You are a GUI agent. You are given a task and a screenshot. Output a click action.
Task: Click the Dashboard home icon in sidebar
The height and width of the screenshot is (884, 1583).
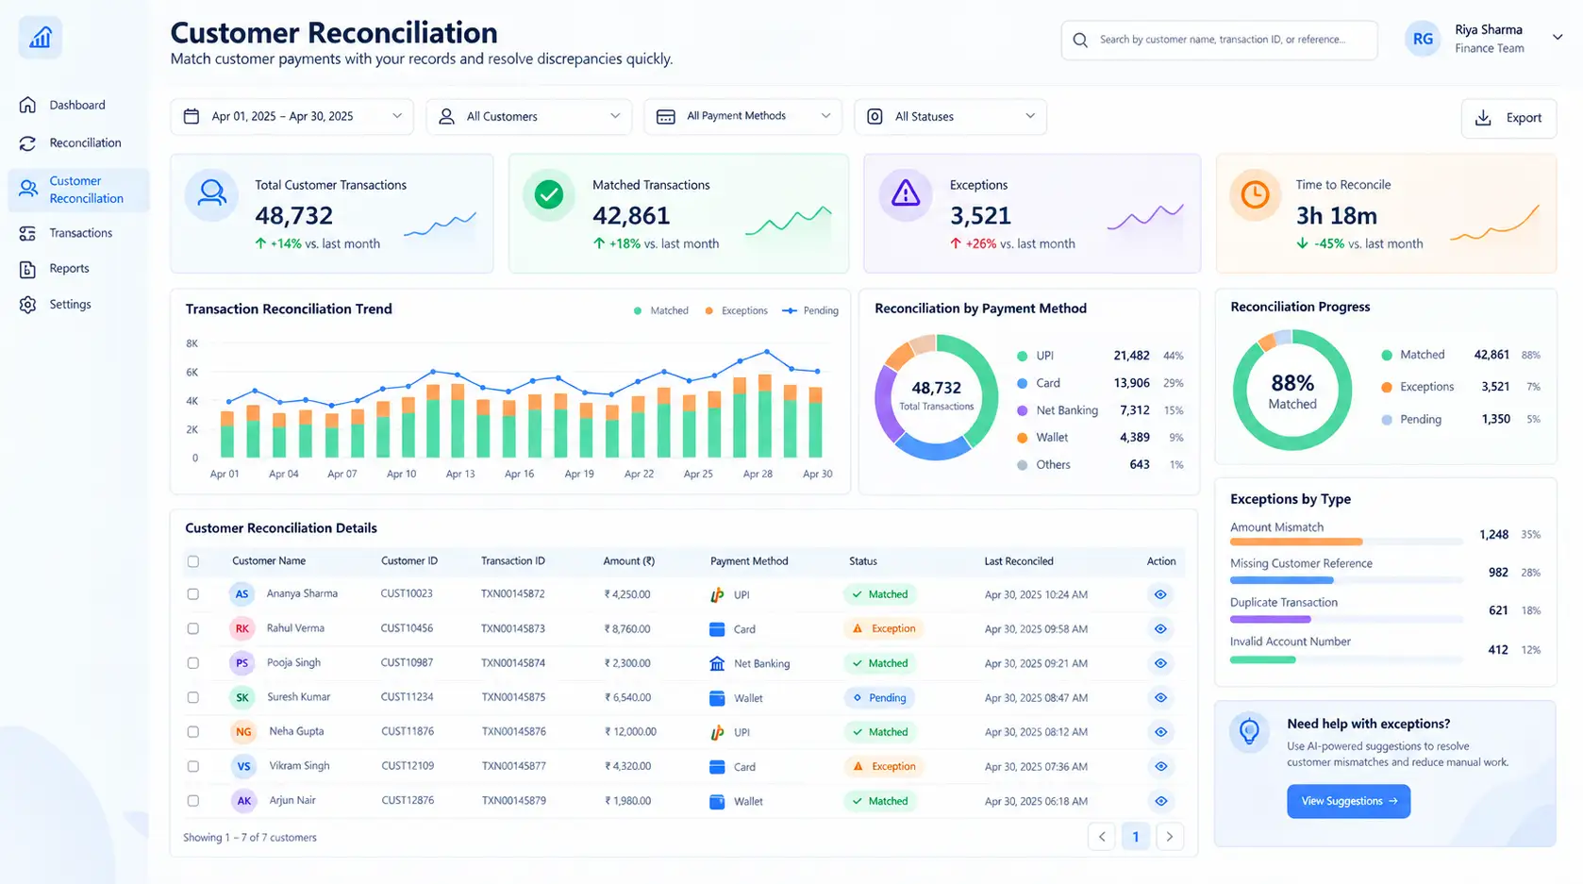(x=27, y=105)
